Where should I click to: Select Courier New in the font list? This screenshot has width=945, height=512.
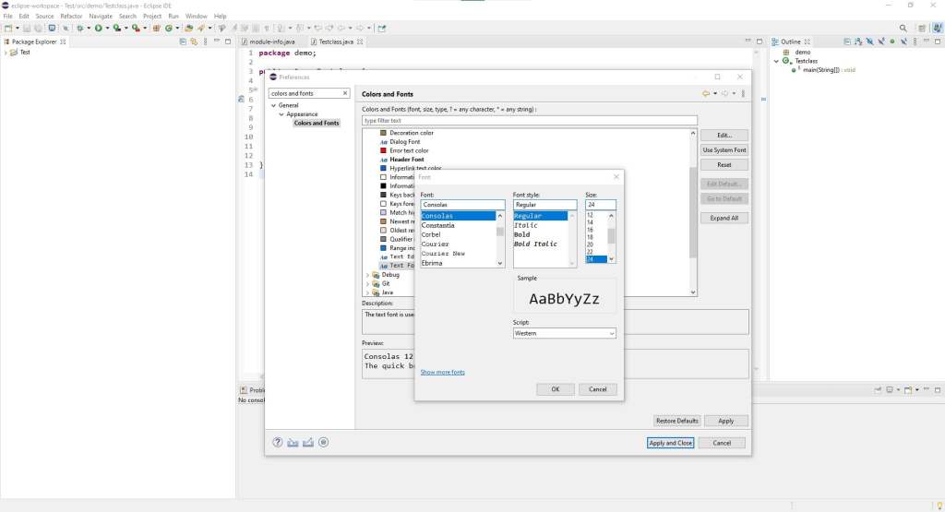tap(443, 254)
